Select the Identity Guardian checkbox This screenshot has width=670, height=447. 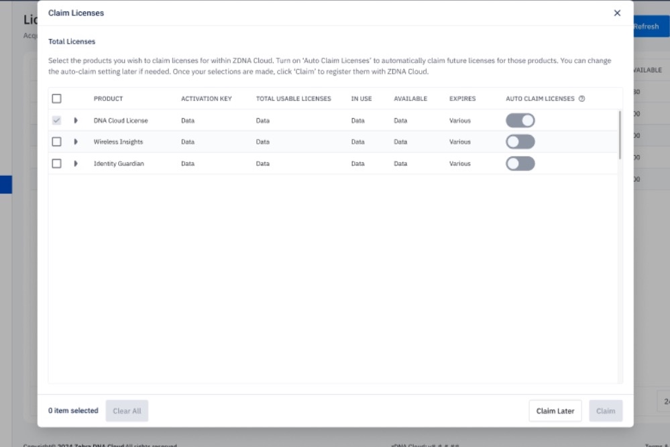pyautogui.click(x=57, y=164)
